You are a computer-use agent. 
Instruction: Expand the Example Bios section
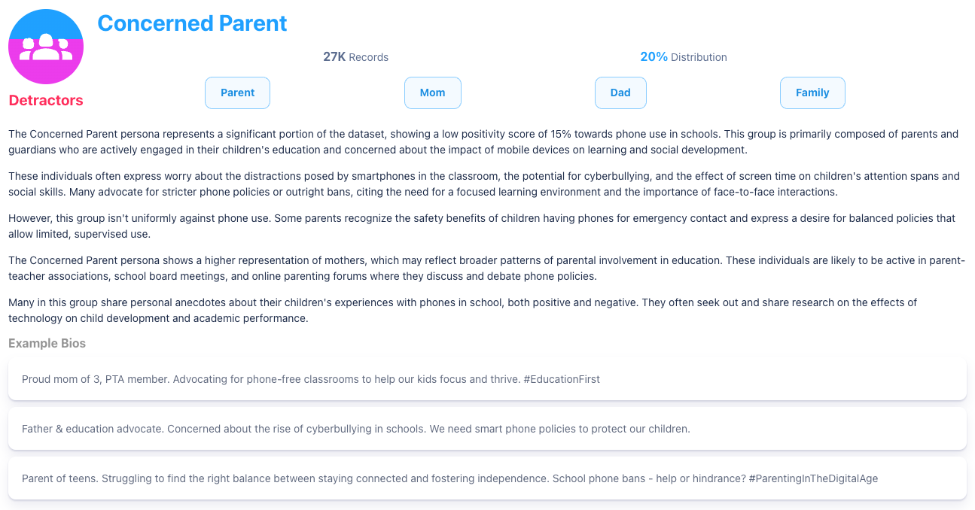click(x=47, y=343)
